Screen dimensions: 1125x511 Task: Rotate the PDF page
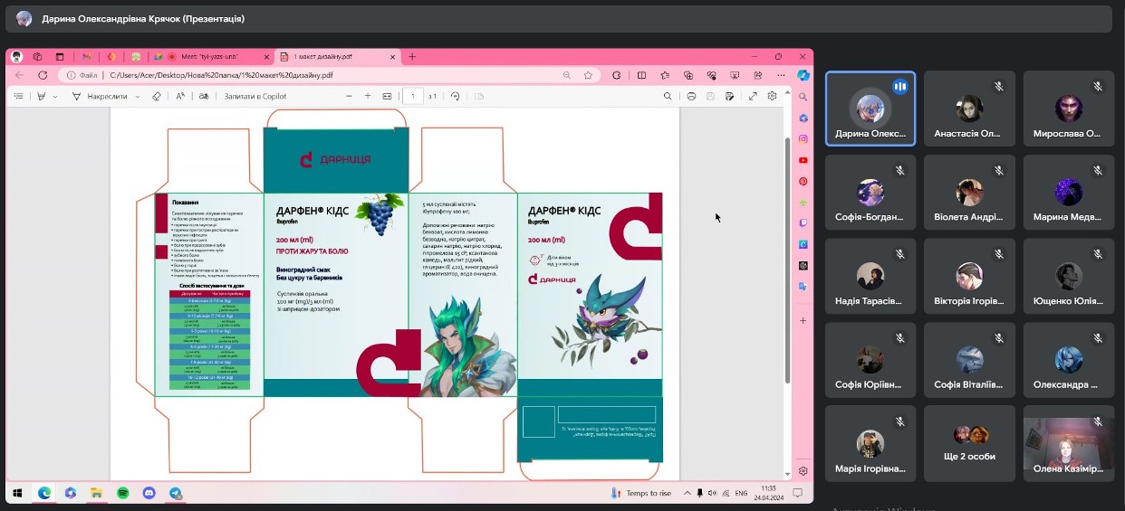pyautogui.click(x=455, y=96)
